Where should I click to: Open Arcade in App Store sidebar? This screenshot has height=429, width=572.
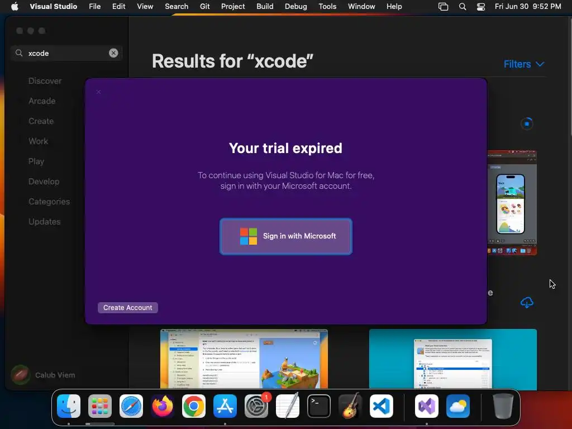click(x=42, y=101)
